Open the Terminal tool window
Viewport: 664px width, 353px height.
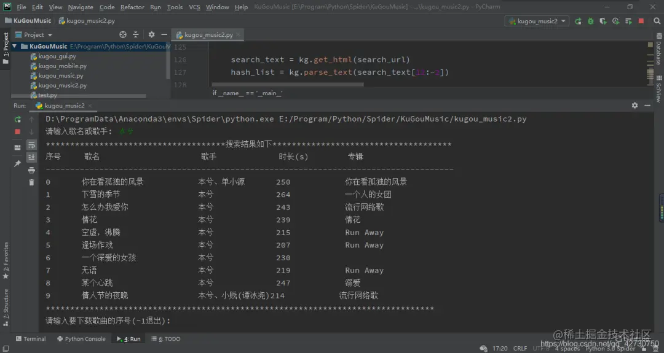[x=31, y=339]
